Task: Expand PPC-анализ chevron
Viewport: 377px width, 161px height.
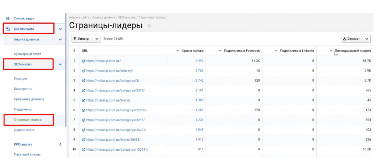Action: [x=60, y=144]
